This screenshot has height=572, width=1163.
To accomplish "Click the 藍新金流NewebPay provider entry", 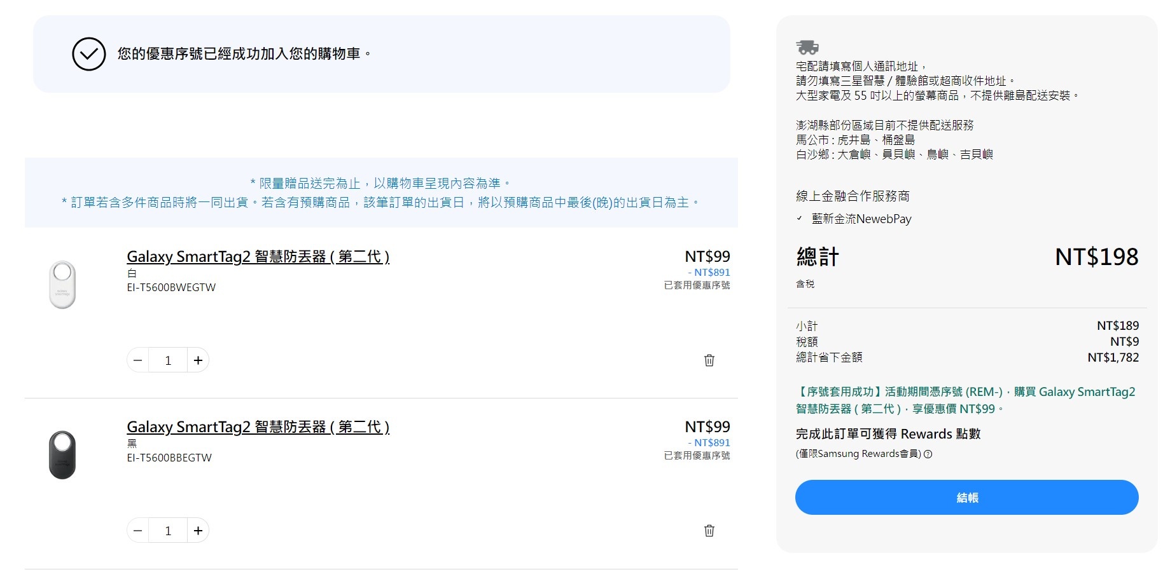I will pos(861,219).
